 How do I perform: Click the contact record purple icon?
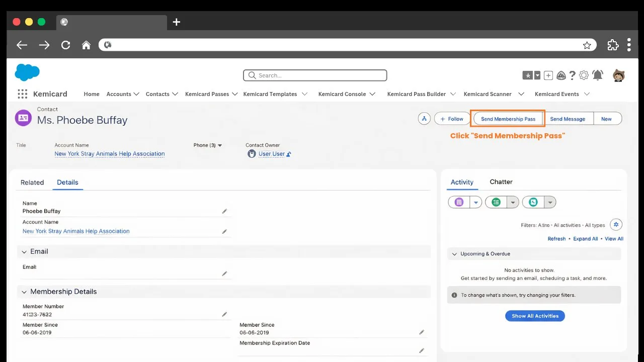[x=23, y=118]
